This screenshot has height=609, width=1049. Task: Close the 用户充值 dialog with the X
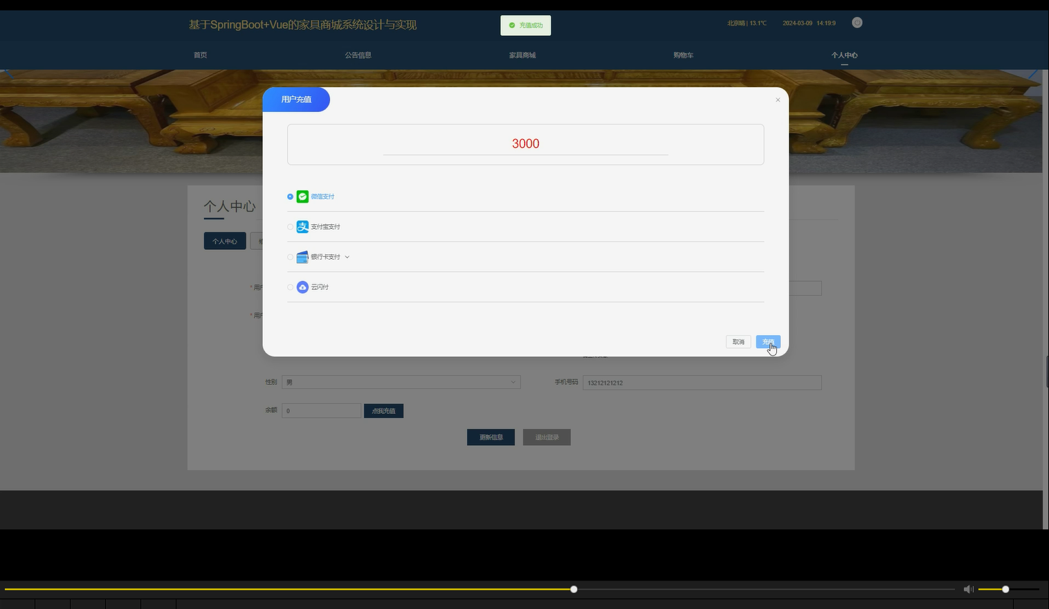click(x=778, y=100)
